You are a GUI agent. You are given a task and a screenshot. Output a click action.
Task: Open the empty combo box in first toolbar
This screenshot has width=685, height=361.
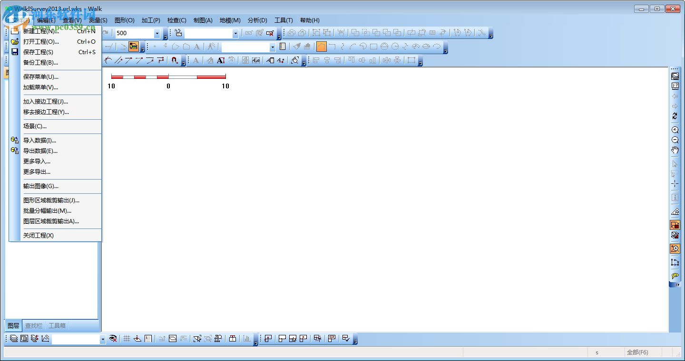(235, 33)
